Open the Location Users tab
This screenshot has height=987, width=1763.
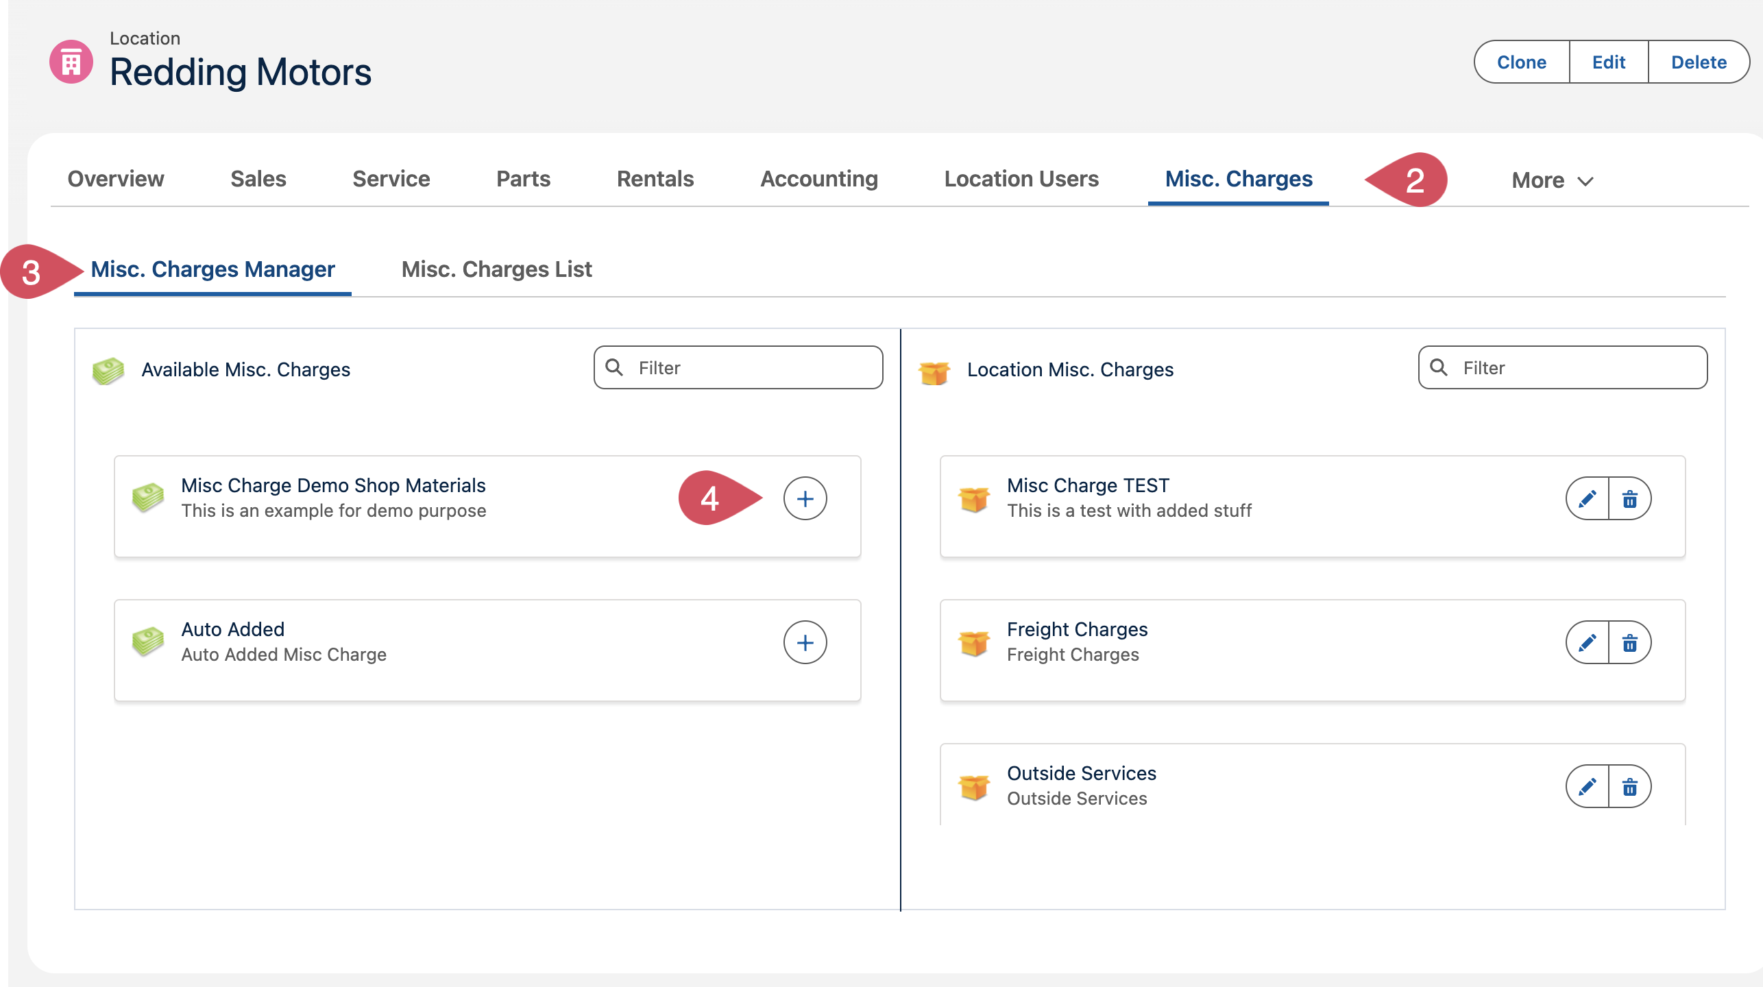click(x=1021, y=179)
